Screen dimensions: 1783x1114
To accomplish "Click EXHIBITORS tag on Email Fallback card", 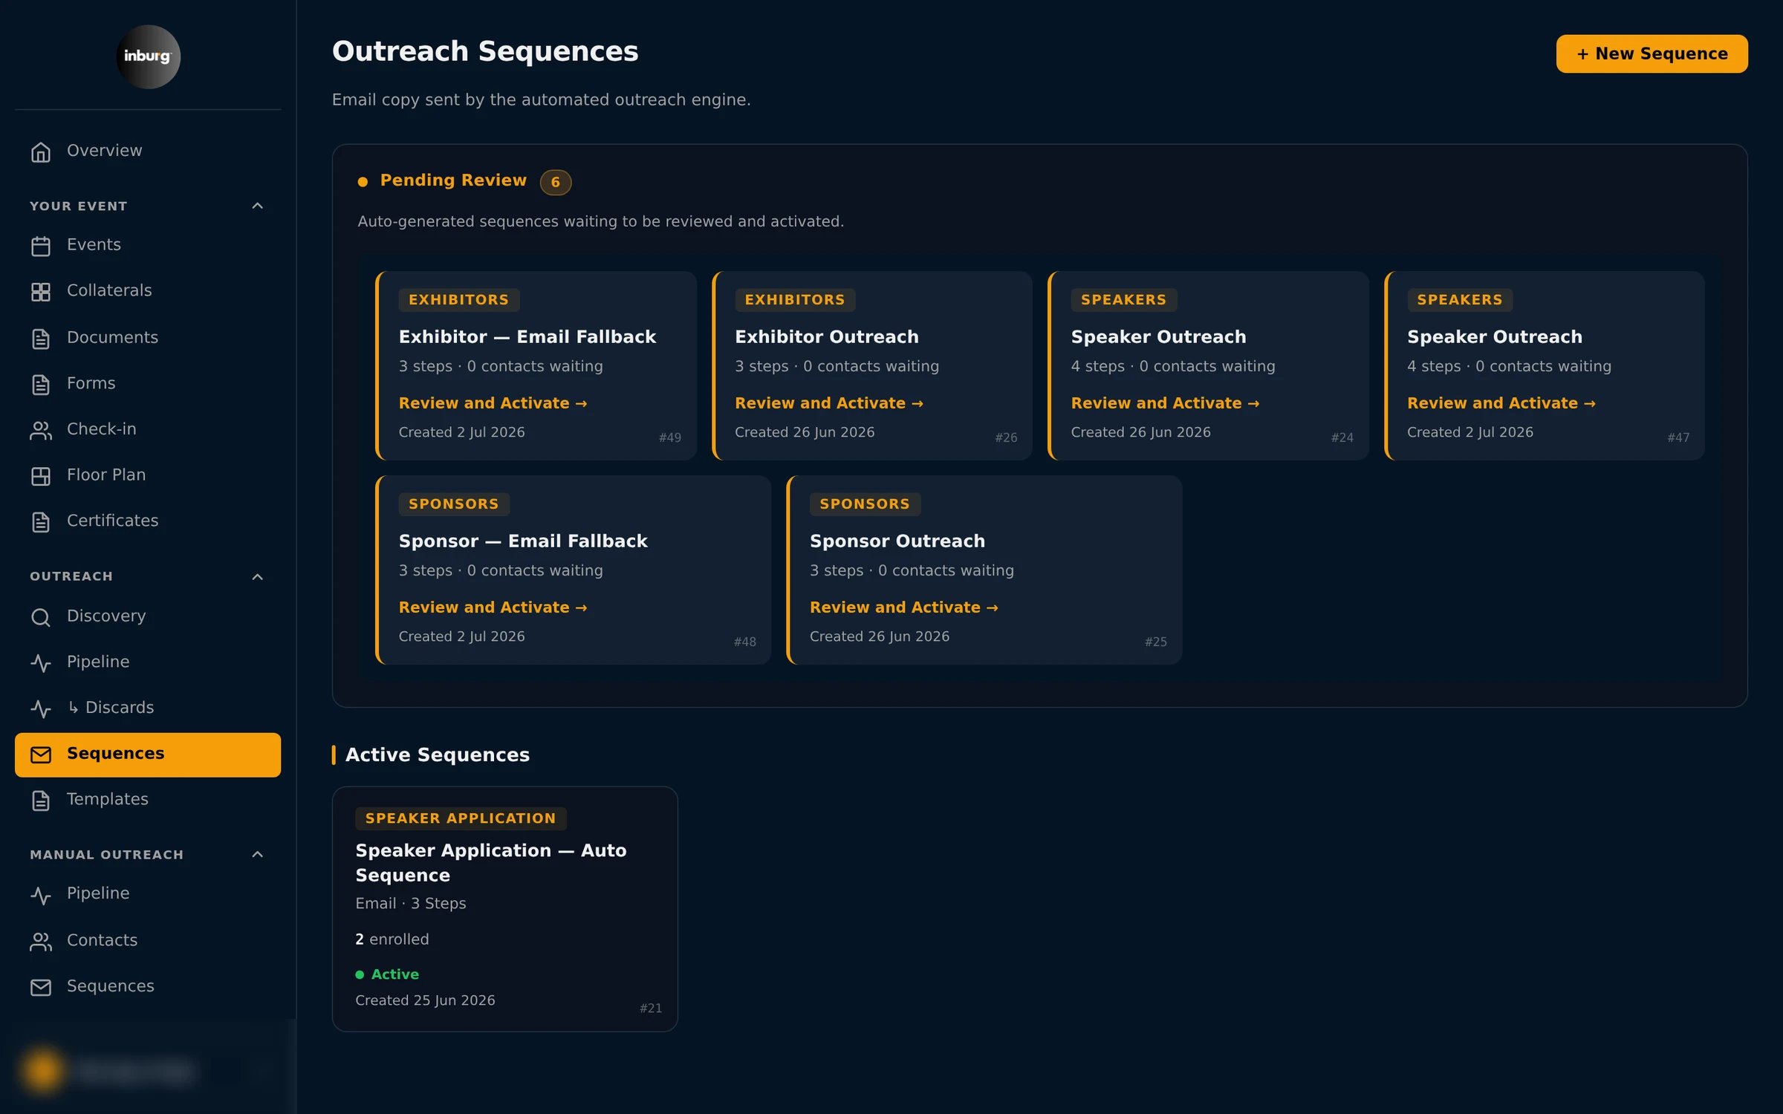I will [458, 299].
